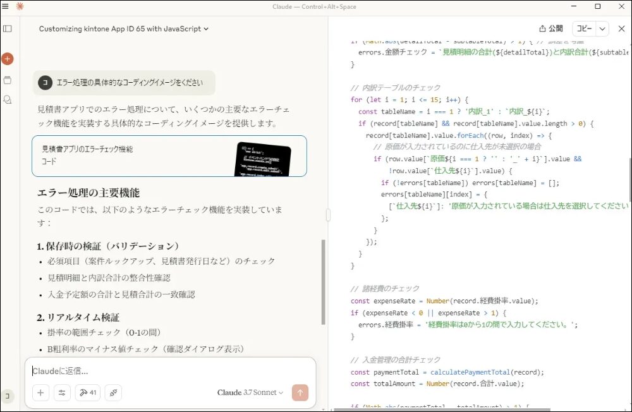This screenshot has width=632, height=412.
Task: Maximize the Claude window
Action: pyautogui.click(x=598, y=6)
